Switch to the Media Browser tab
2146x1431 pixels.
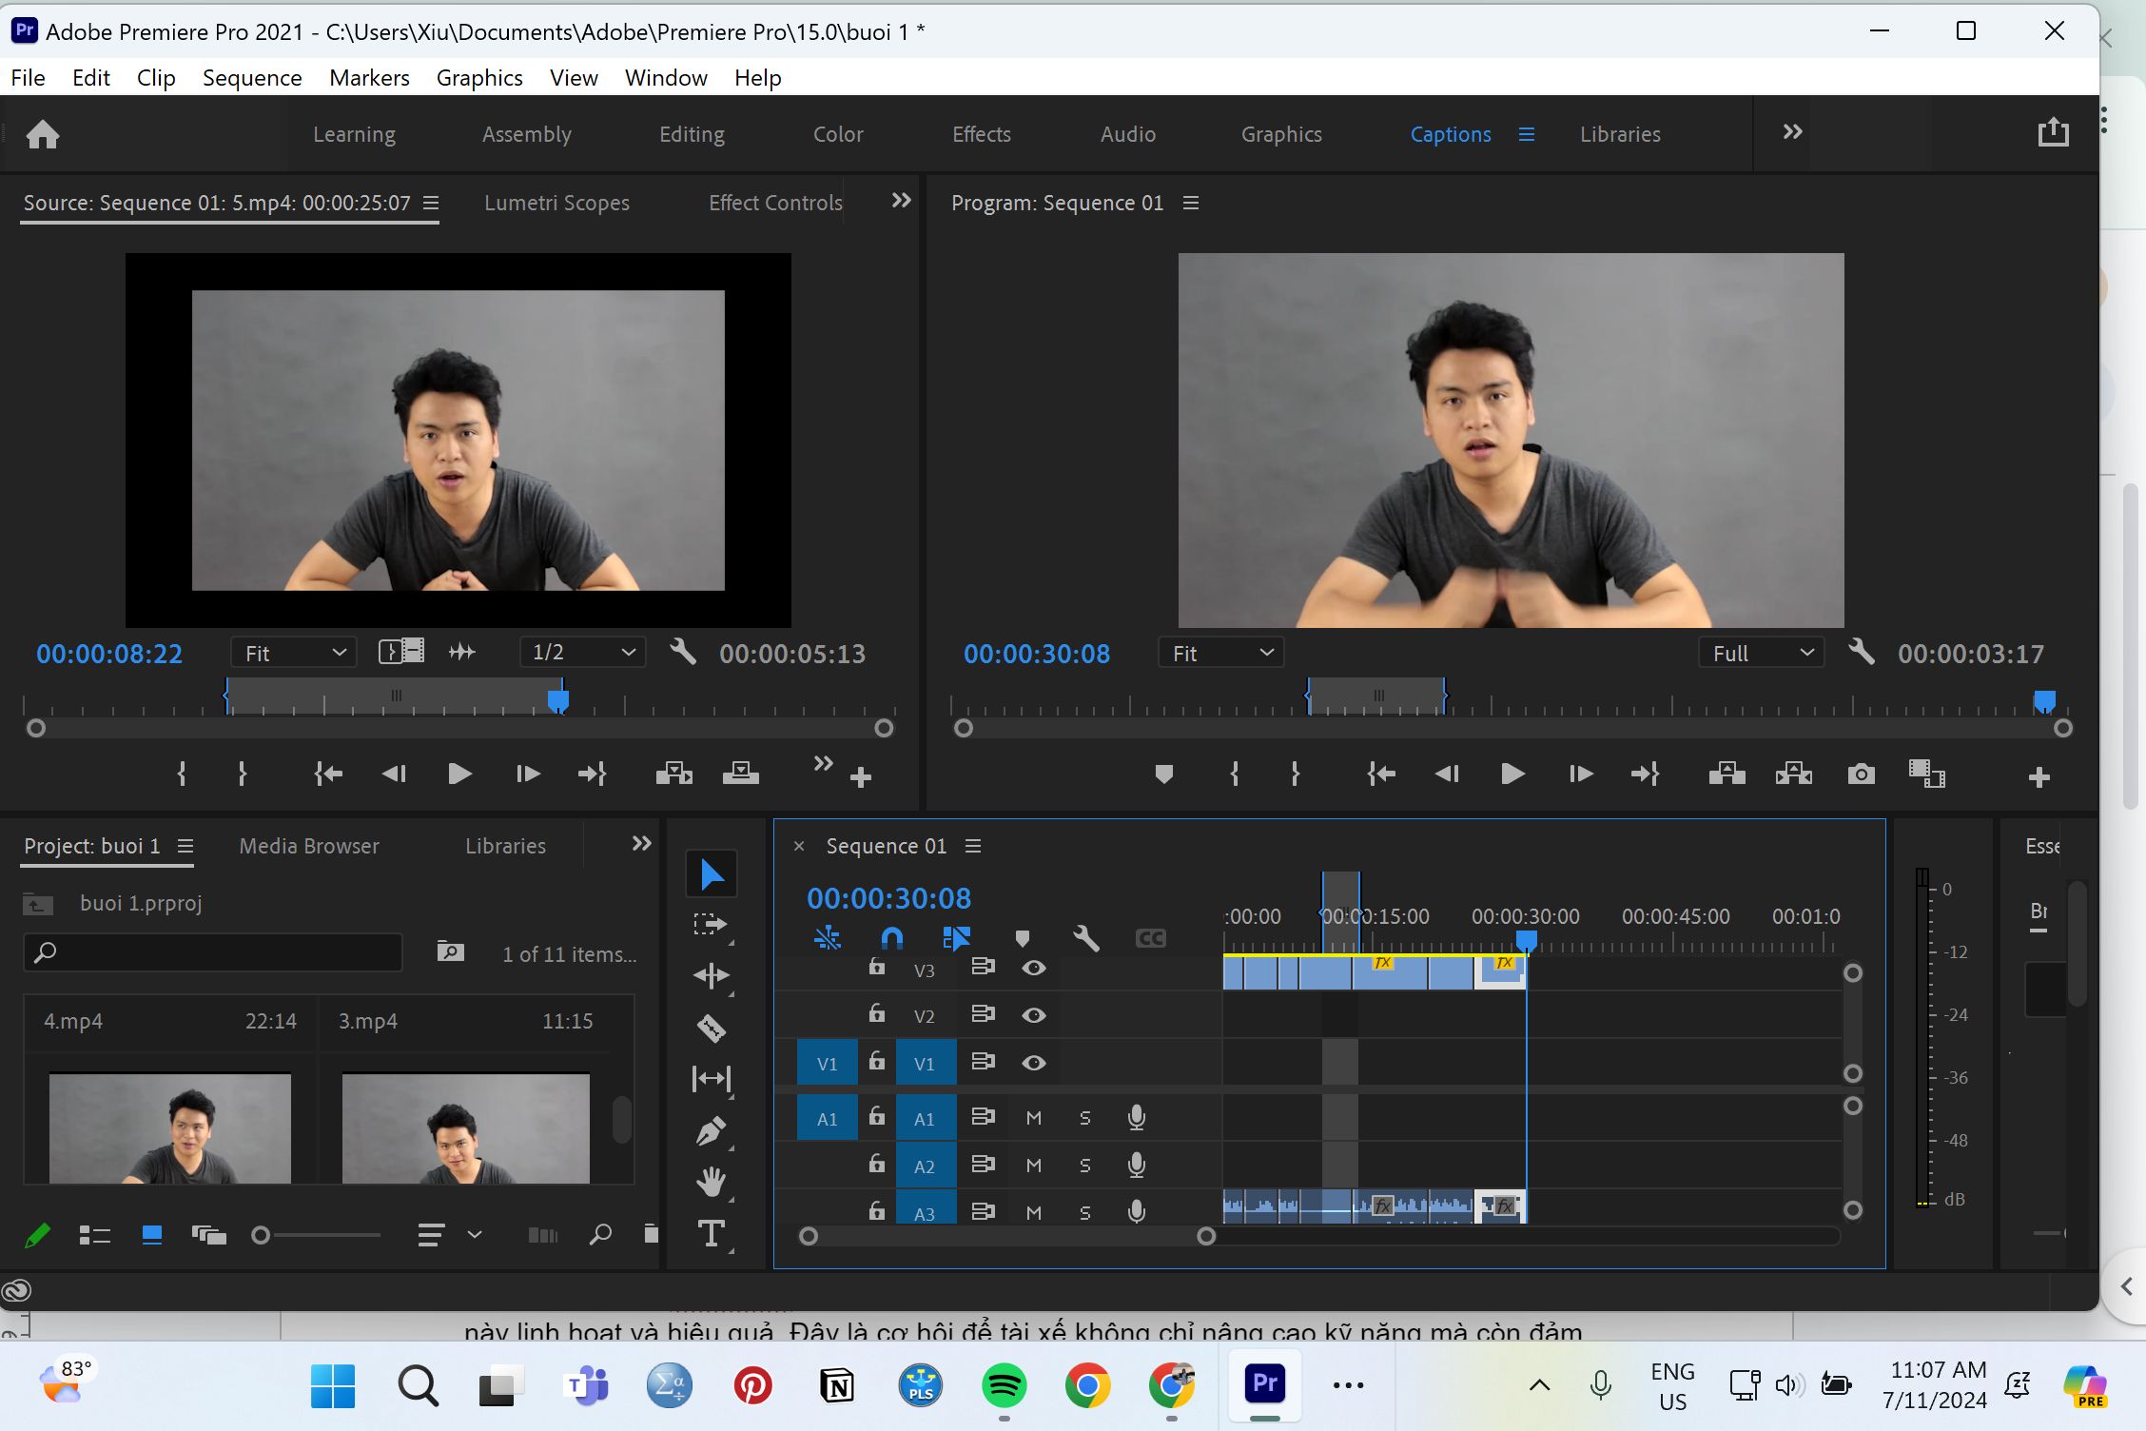pyautogui.click(x=309, y=846)
